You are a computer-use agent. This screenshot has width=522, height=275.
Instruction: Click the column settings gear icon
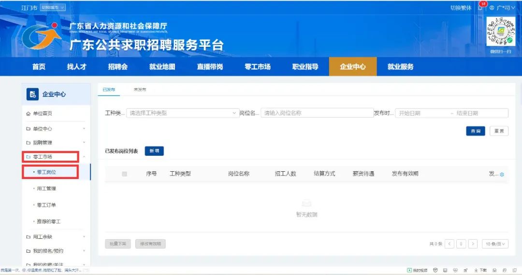coord(502,174)
